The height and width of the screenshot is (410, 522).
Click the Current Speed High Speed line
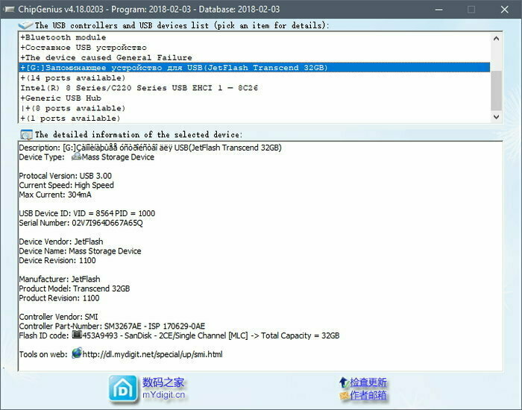pos(66,185)
